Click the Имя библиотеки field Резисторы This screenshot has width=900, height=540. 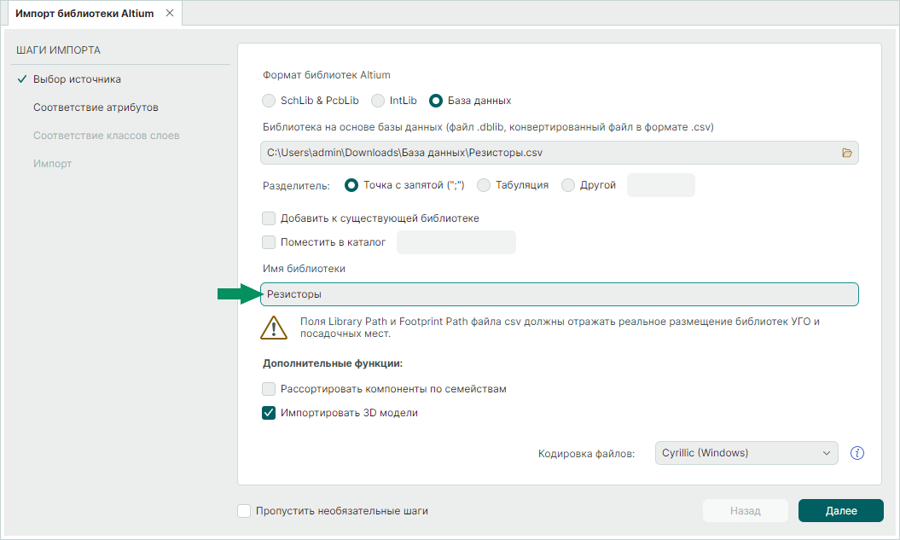560,294
